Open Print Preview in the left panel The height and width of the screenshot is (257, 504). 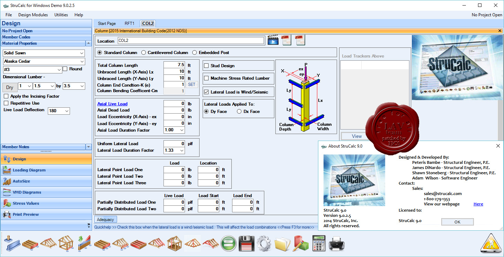tap(46, 214)
